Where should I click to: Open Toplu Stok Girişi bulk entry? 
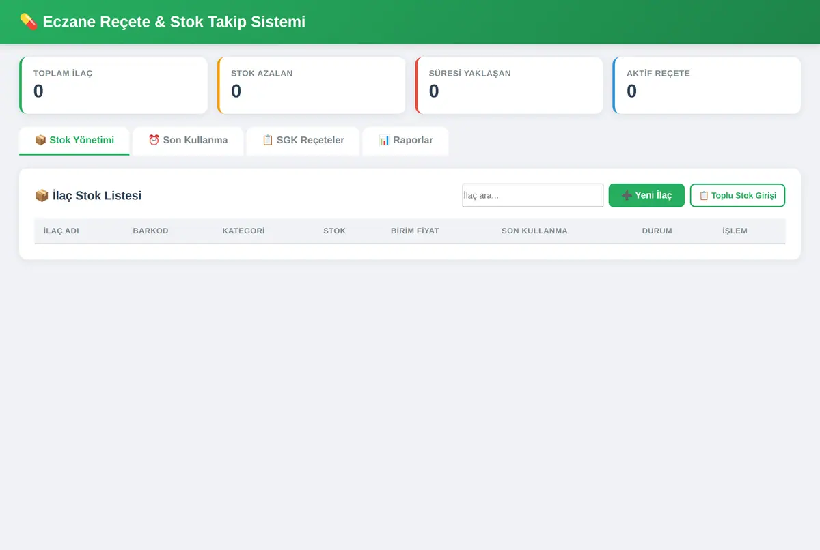737,195
